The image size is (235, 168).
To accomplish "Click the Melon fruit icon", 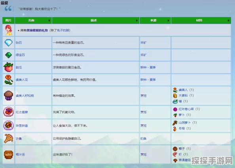I will click(8, 67).
